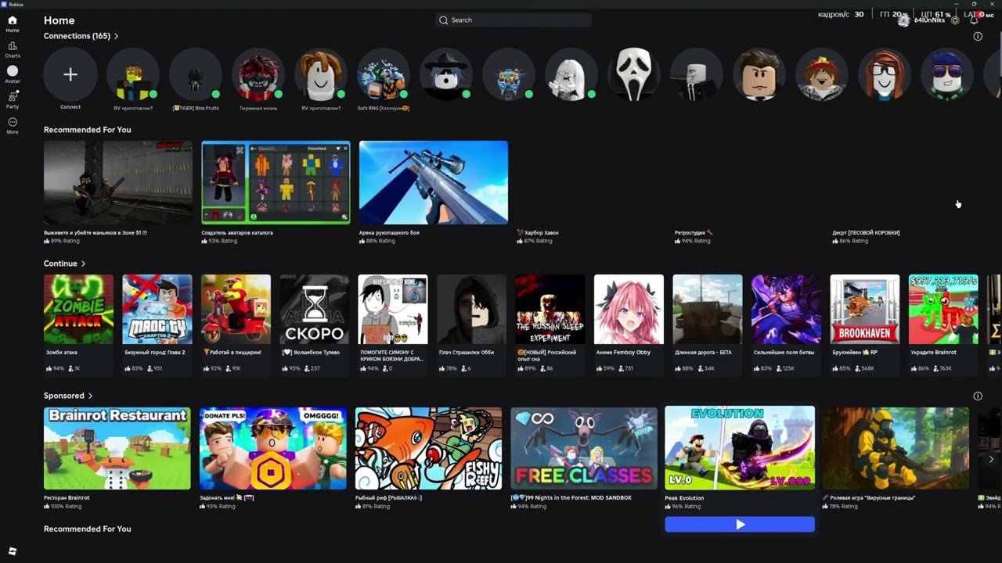Open the yellow hazmat soldier sponsored tile
Viewport: 1002px width, 563px height.
[896, 448]
